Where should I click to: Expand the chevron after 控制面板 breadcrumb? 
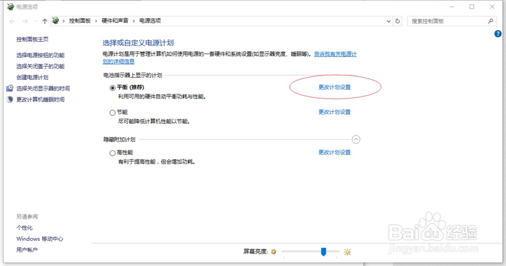pyautogui.click(x=96, y=21)
